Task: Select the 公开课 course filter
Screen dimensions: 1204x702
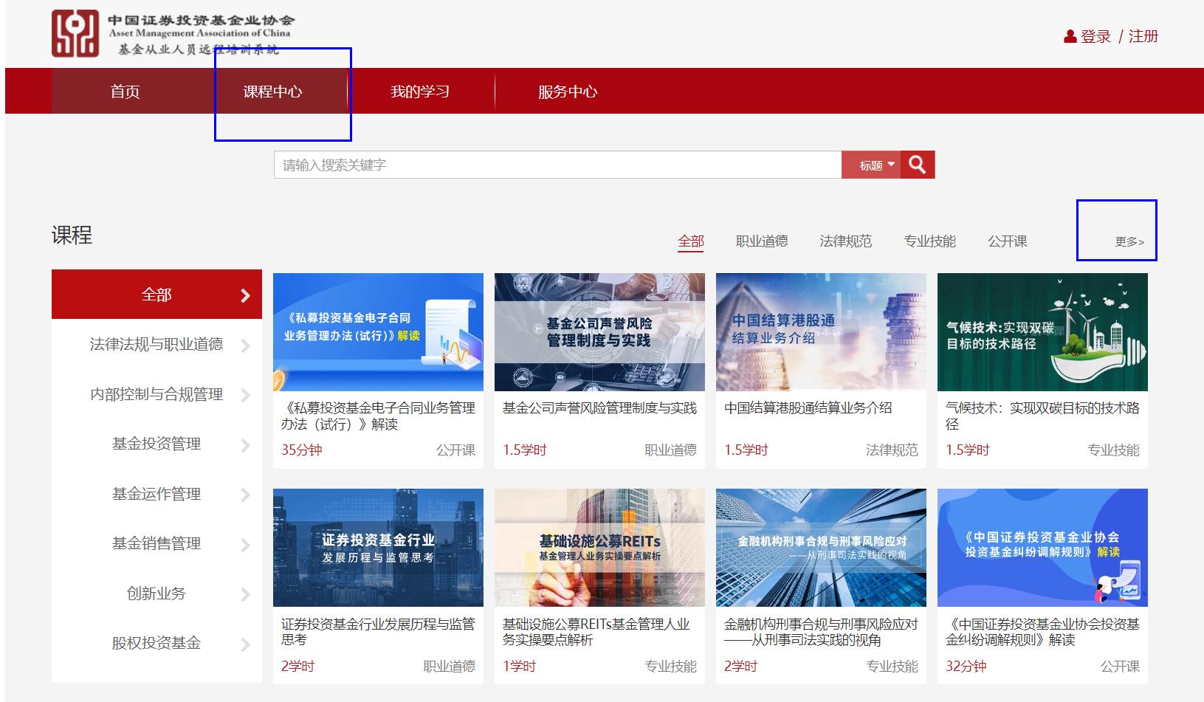Action: click(x=1008, y=241)
